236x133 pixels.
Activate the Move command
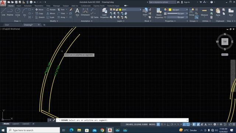tap(39, 10)
